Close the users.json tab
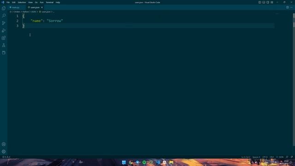 [42, 7]
